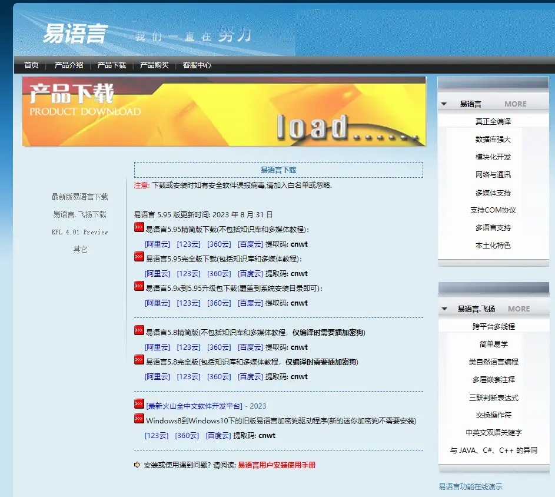Open 支持COM协议 in sidebar

pyautogui.click(x=493, y=210)
